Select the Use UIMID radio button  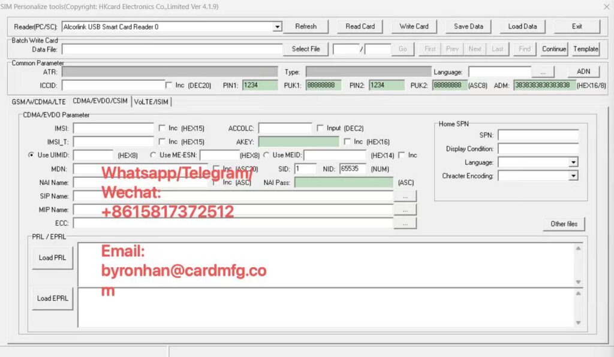pos(31,155)
